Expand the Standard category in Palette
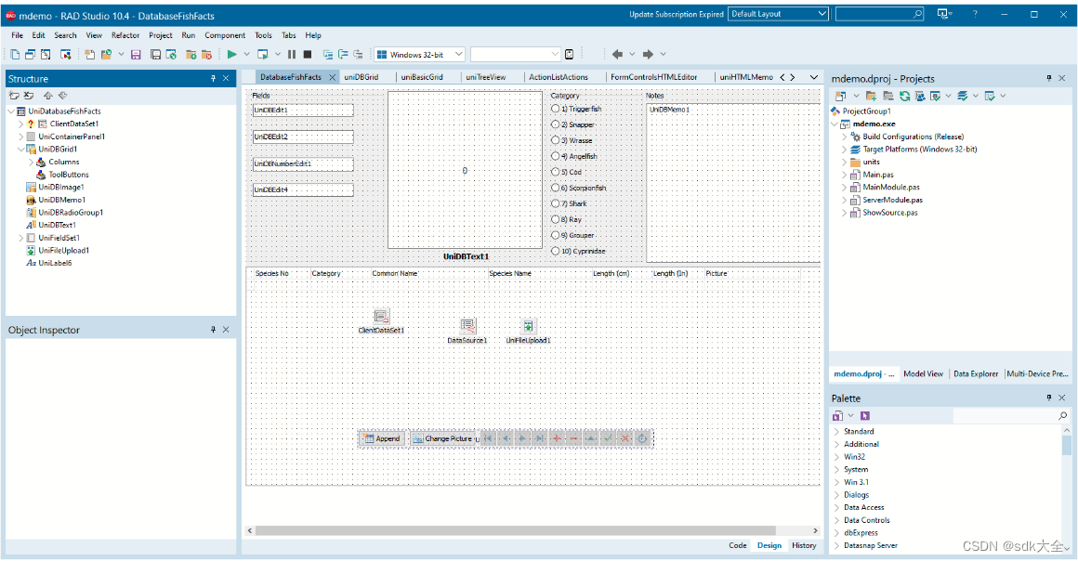Image resolution: width=1078 pixels, height=561 pixels. pos(836,432)
